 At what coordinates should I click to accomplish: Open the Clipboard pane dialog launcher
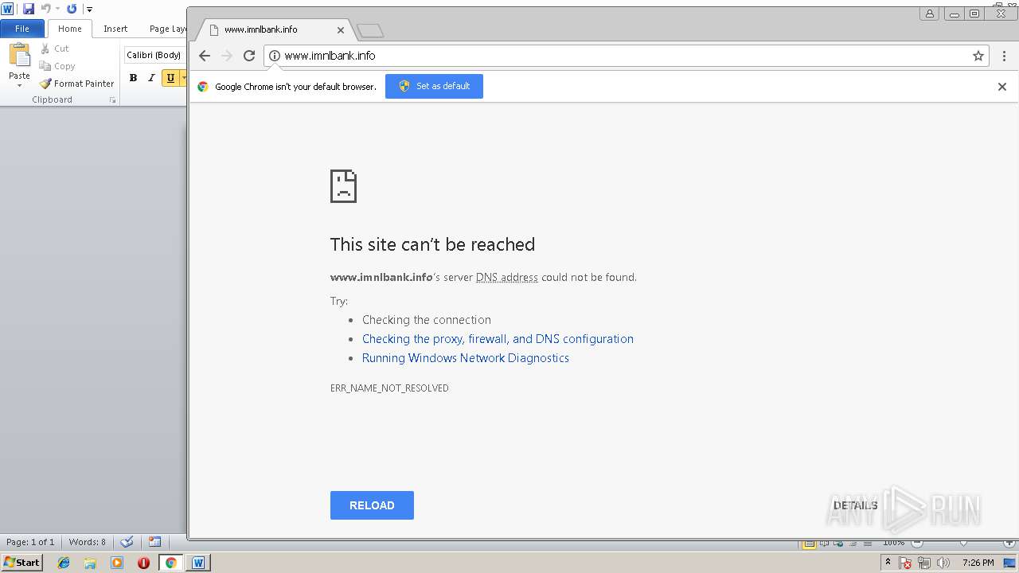(112, 100)
